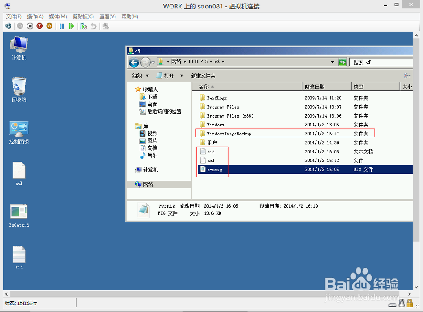Click the vertical scrollbar down arrow

(x=416, y=287)
